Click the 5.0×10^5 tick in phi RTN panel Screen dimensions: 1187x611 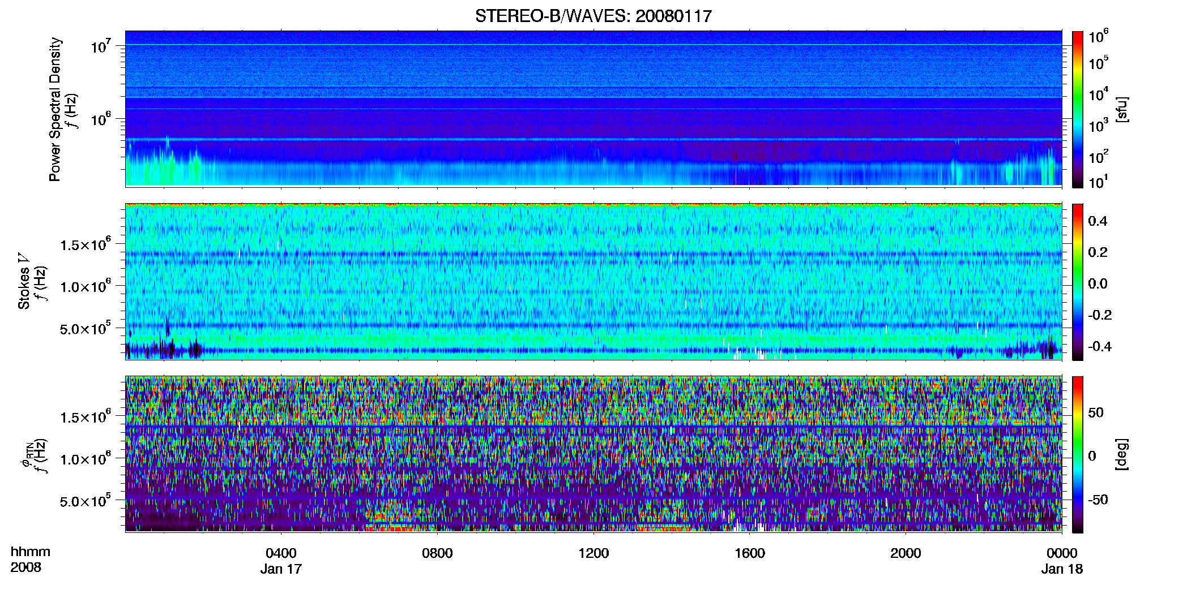[86, 501]
